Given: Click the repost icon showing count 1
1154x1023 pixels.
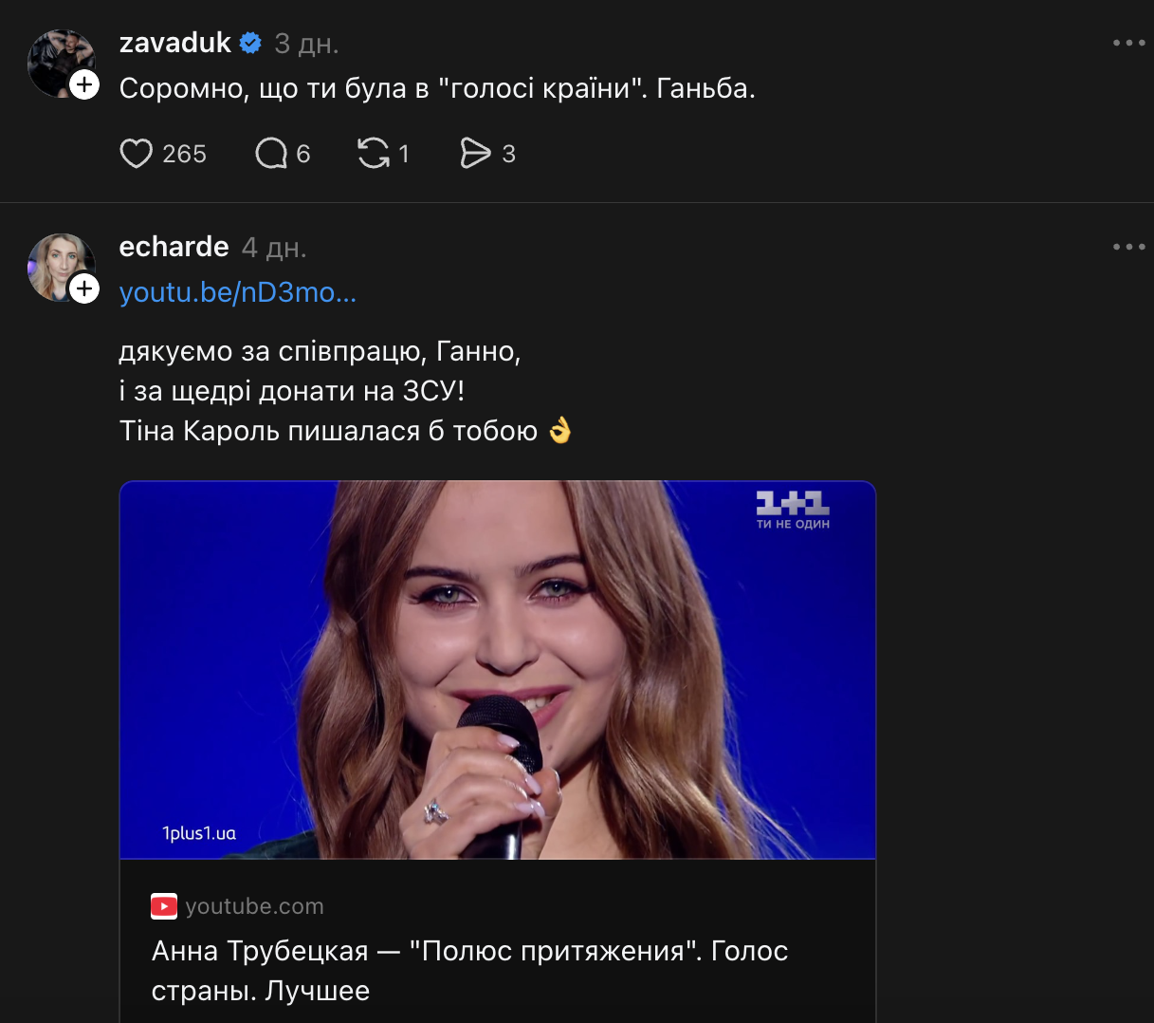Looking at the screenshot, I should coord(374,153).
